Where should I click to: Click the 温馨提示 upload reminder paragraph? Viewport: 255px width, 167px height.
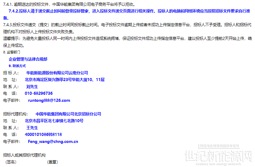click(x=127, y=42)
